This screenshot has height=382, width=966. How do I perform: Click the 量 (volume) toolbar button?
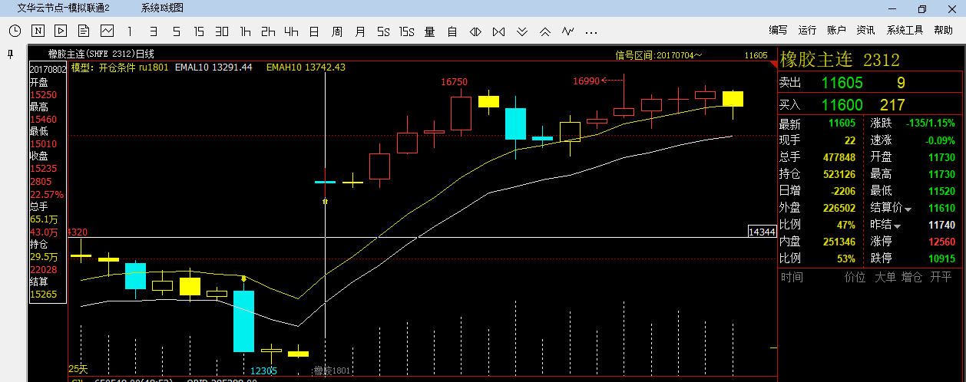(429, 31)
